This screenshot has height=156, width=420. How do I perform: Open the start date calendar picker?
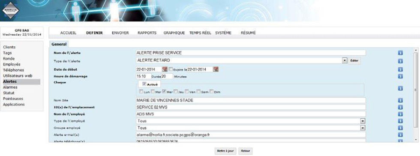(165, 69)
